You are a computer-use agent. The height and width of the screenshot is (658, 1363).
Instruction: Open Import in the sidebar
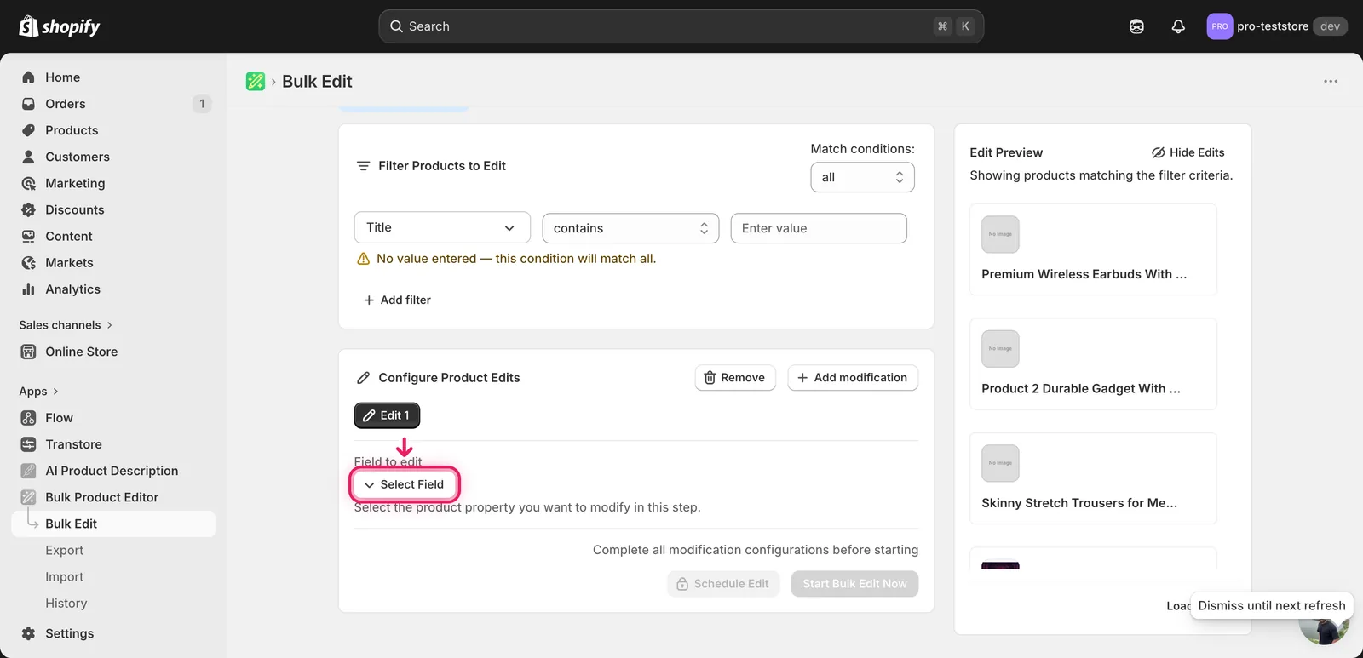point(65,577)
